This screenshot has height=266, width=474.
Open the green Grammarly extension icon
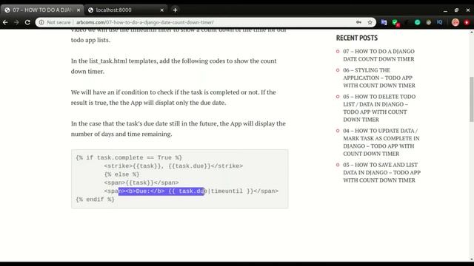(x=418, y=22)
